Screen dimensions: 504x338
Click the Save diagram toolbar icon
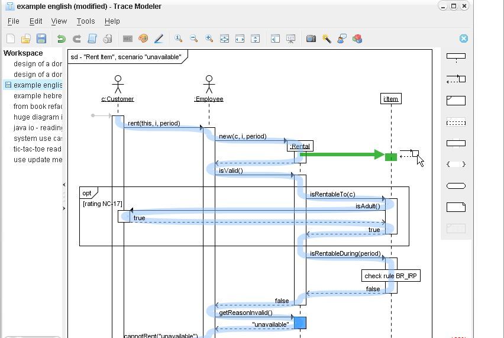(41, 39)
